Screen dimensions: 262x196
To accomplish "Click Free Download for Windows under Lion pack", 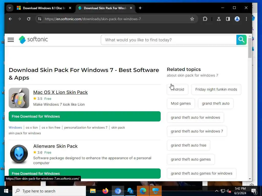I will (x=84, y=116).
